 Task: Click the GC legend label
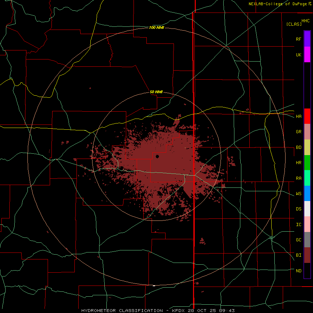coord(298,240)
